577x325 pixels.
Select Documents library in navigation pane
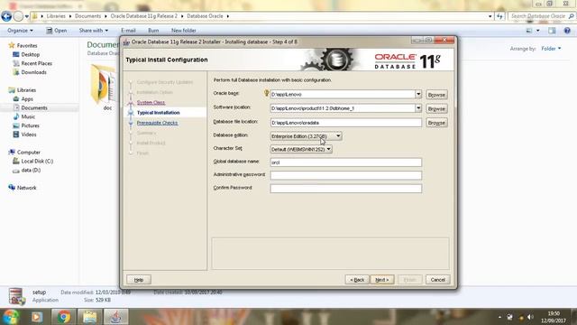click(x=34, y=108)
